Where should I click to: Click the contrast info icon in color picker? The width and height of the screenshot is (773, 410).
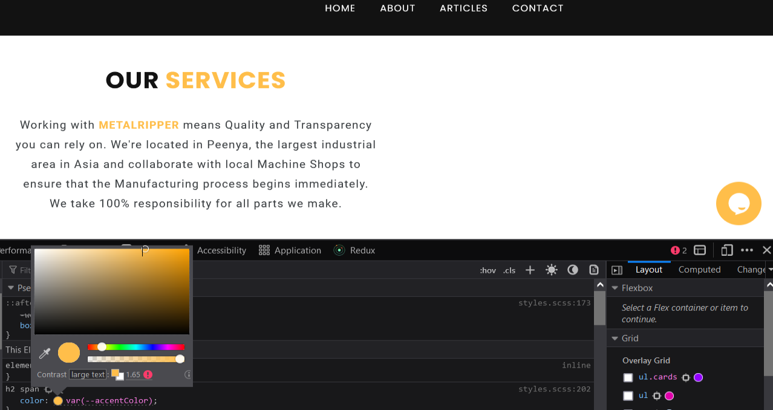tap(188, 375)
